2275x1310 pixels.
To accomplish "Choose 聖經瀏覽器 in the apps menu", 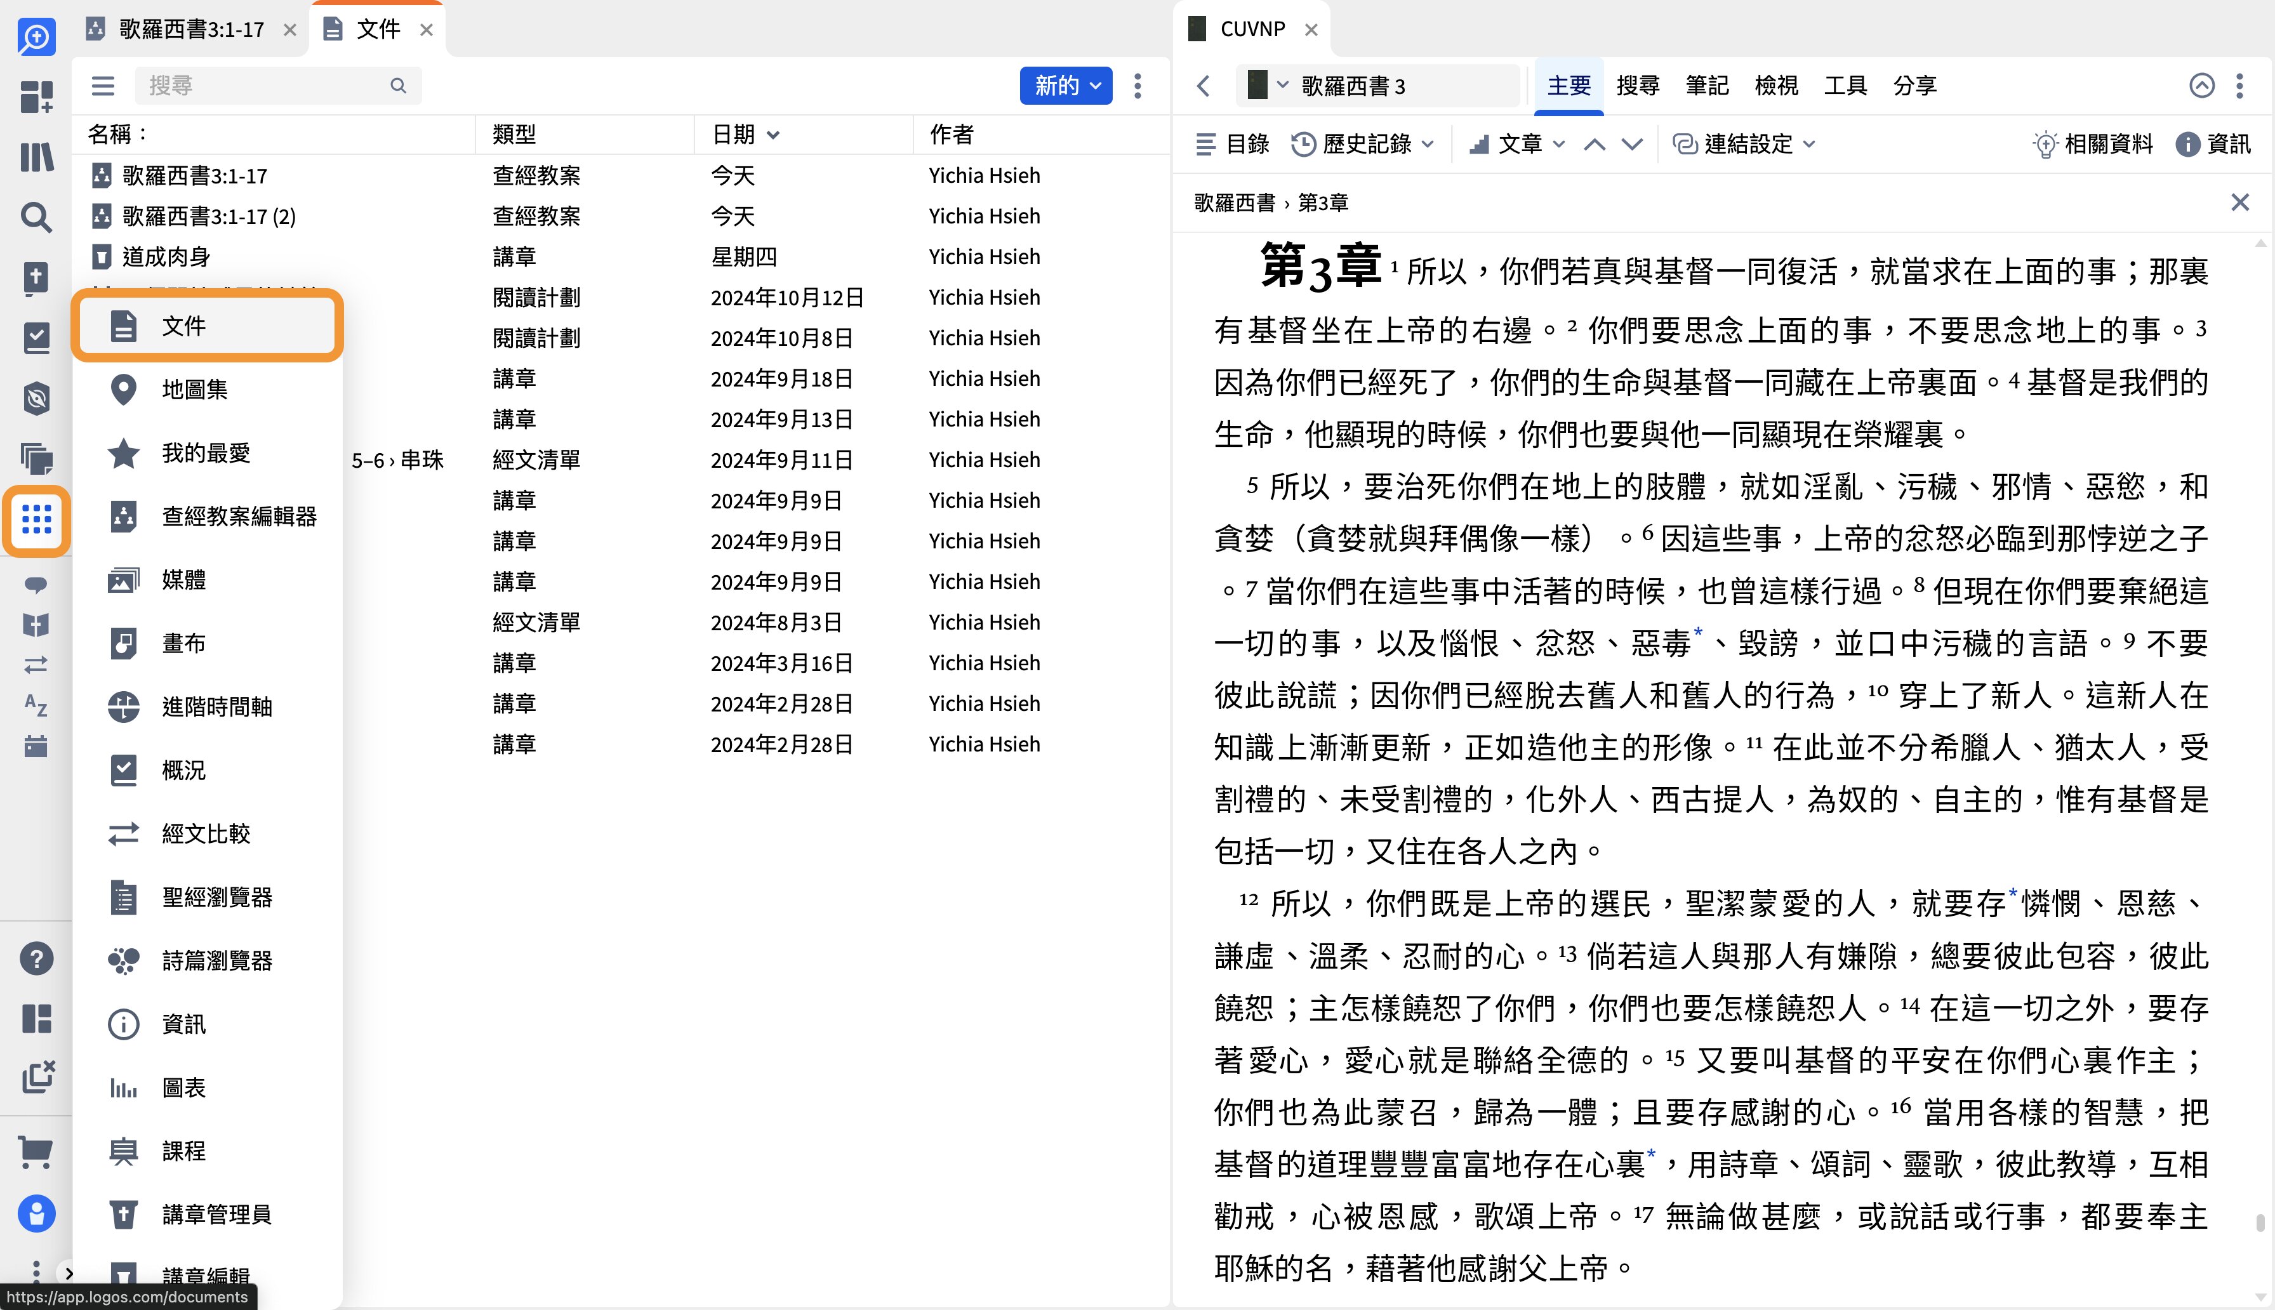I will [x=207, y=897].
